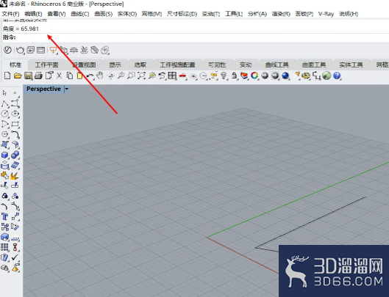Image resolution: width=389 pixels, height=297 pixels.
Task: Click the orange V-Ray light icon
Action: click(53, 51)
